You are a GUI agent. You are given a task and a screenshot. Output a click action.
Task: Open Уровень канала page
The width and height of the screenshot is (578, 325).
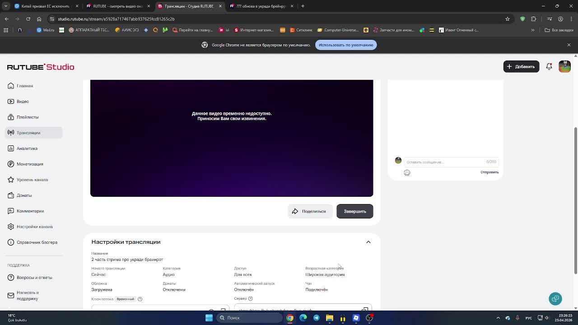[x=32, y=180]
